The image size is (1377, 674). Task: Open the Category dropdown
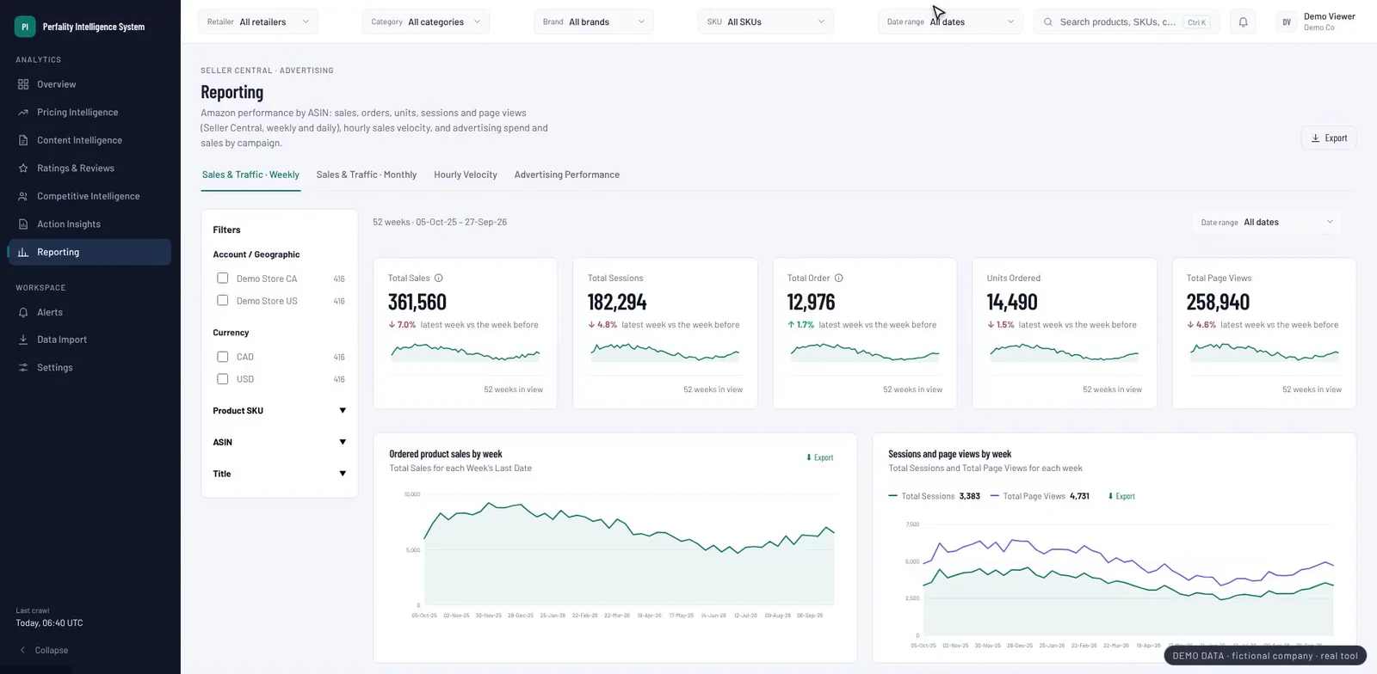[x=426, y=22]
